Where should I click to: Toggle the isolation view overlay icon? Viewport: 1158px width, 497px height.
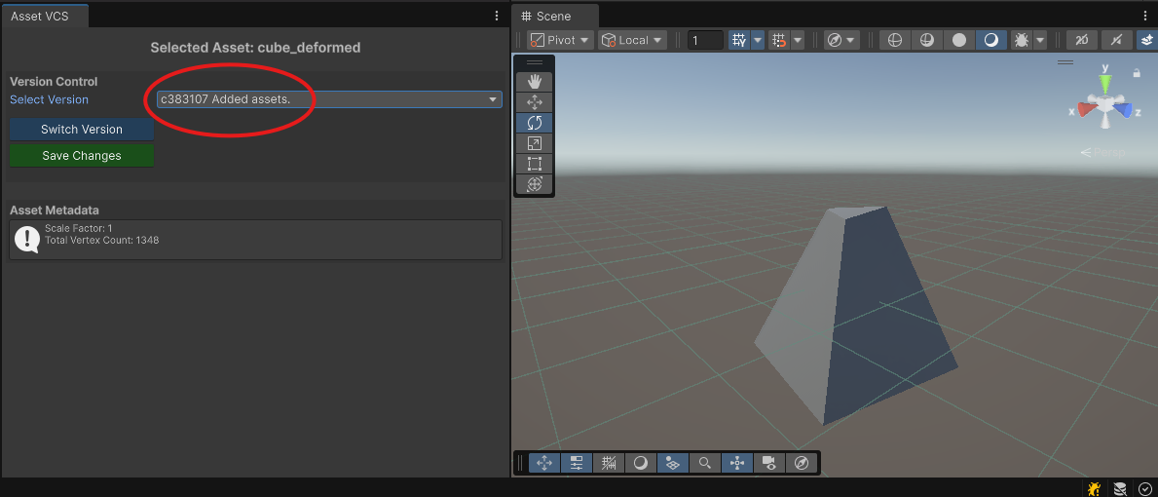[673, 463]
